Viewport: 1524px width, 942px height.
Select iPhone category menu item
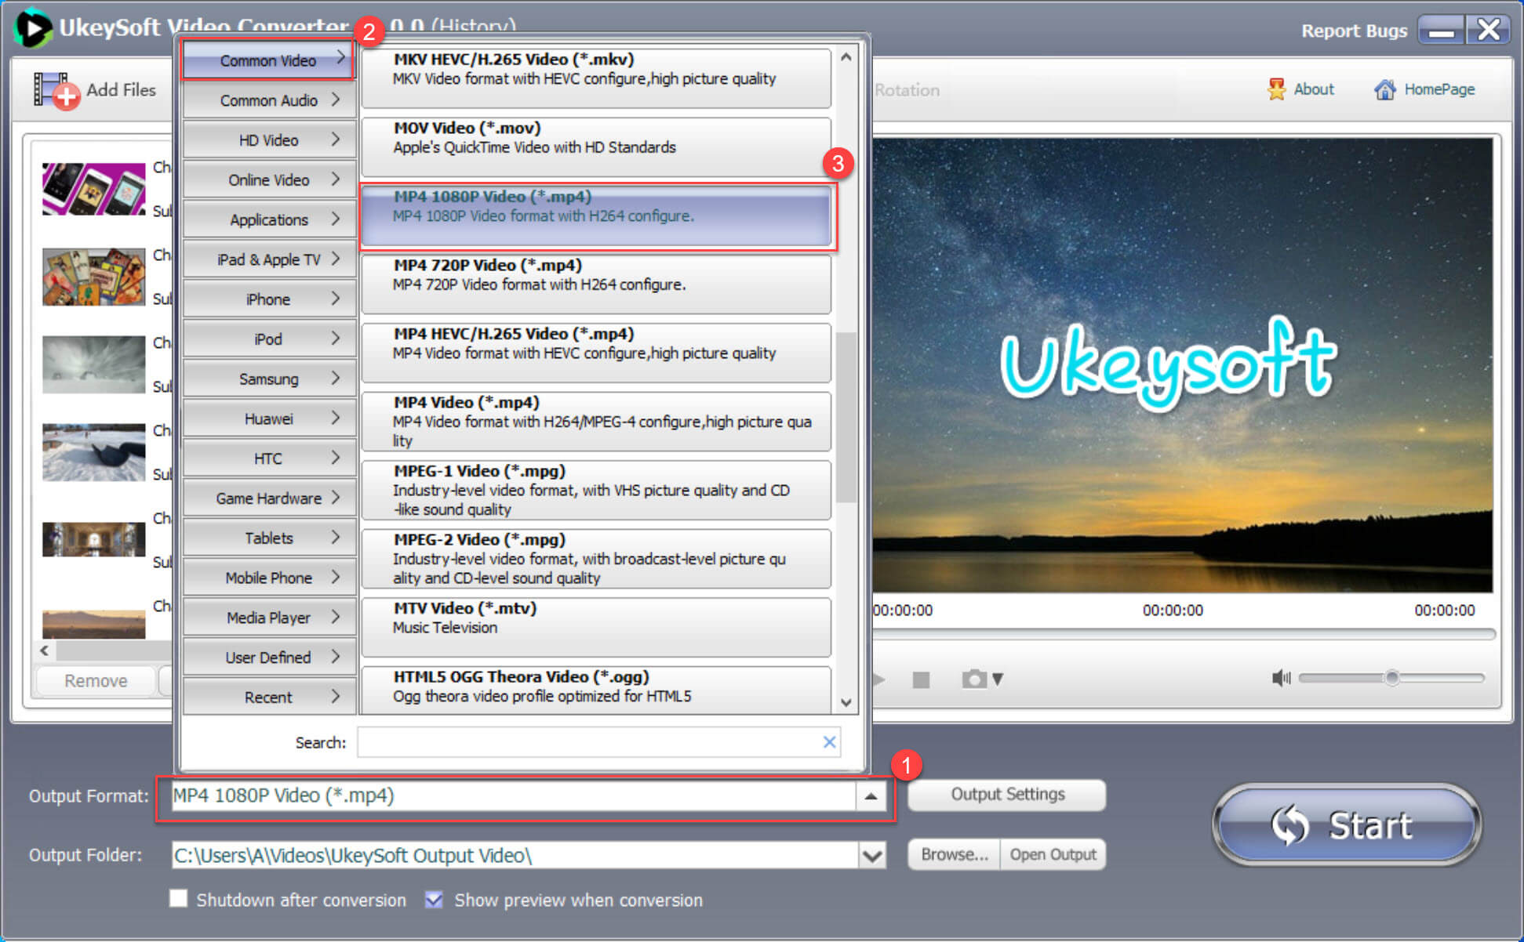(x=270, y=298)
